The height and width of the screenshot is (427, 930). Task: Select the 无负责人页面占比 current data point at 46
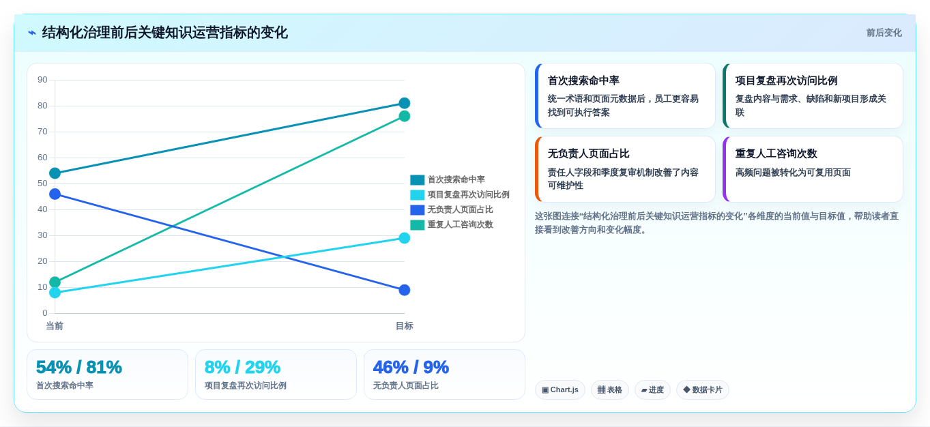click(x=55, y=194)
